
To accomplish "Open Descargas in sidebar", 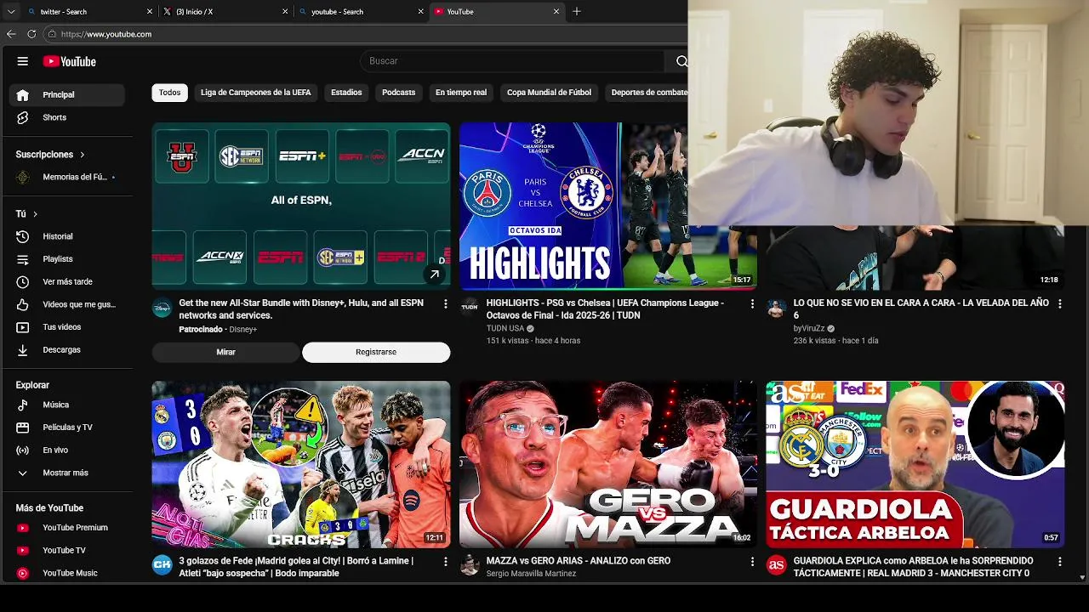I will 66,349.
